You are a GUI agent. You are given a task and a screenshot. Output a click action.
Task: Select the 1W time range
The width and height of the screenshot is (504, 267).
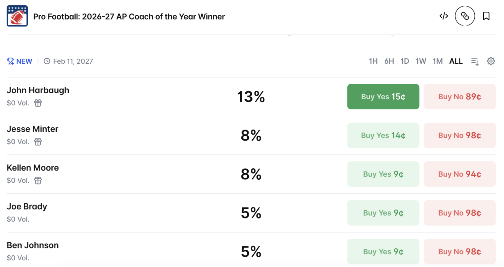pos(421,61)
